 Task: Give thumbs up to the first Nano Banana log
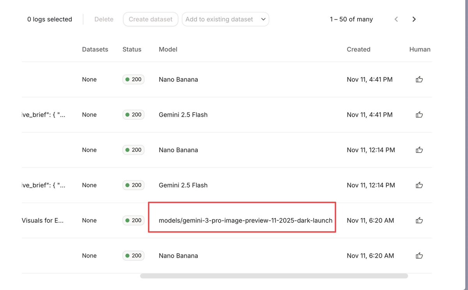(x=419, y=79)
